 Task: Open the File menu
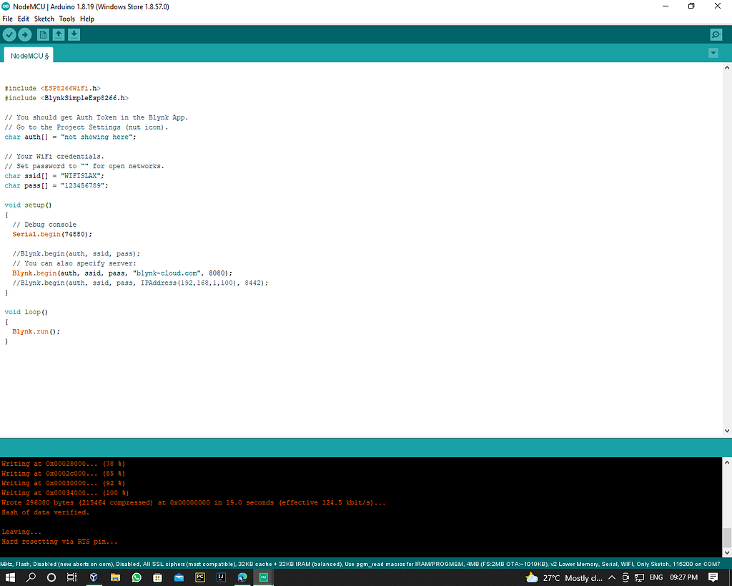pyautogui.click(x=8, y=19)
